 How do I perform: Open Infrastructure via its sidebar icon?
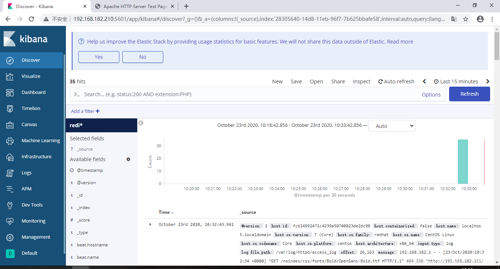[10, 157]
